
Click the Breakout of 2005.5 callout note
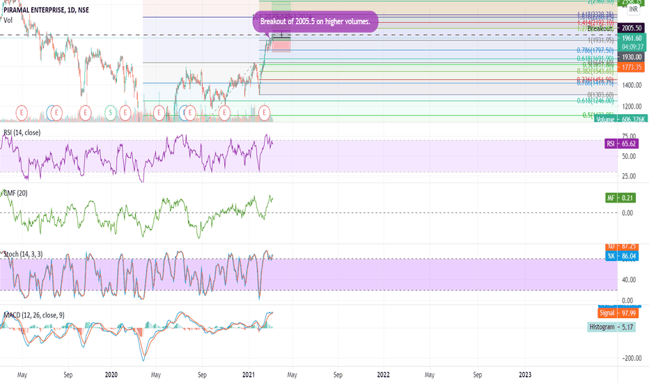(315, 22)
